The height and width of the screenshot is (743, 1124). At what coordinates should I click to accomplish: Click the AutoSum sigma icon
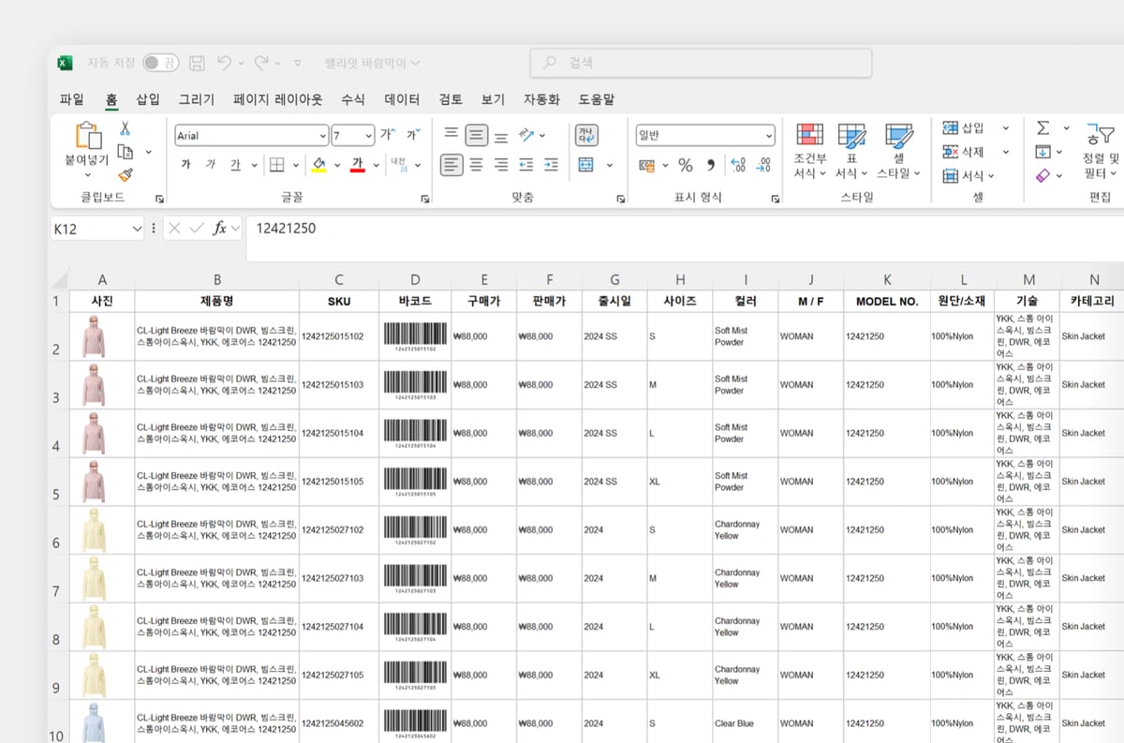pyautogui.click(x=1043, y=128)
